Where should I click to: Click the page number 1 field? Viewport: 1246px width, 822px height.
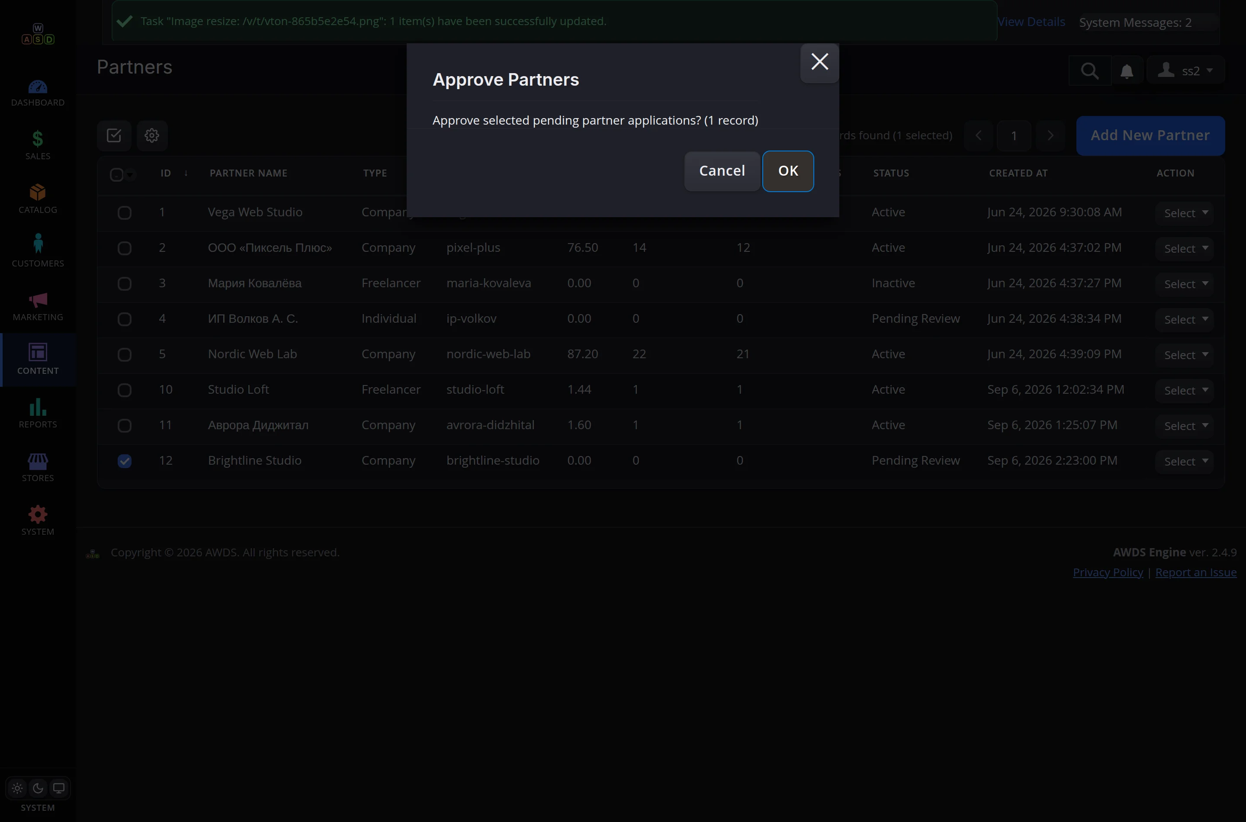[1014, 136]
